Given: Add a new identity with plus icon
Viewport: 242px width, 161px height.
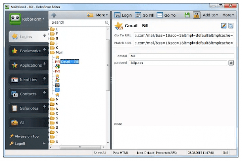Looking at the screenshot, I should [45, 78].
